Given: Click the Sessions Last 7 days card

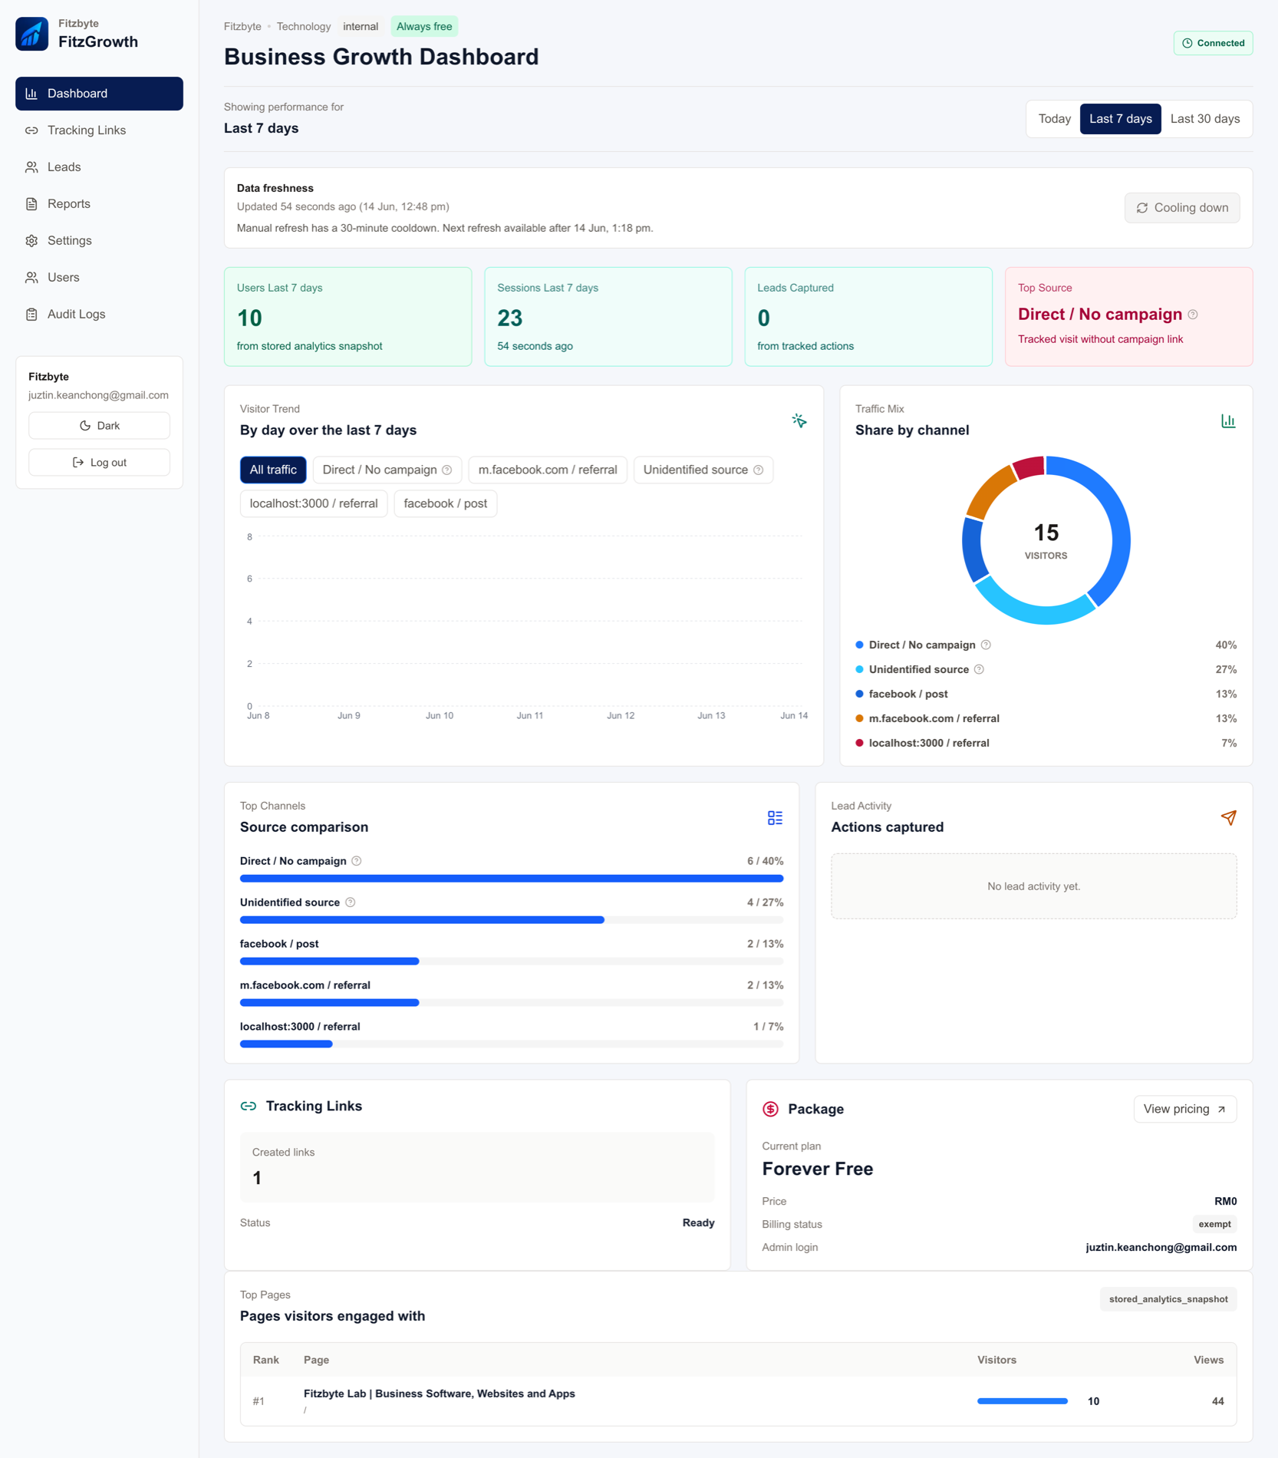Looking at the screenshot, I should pos(608,317).
